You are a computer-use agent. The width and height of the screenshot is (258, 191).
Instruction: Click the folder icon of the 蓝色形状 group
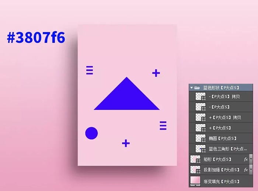tap(197, 87)
